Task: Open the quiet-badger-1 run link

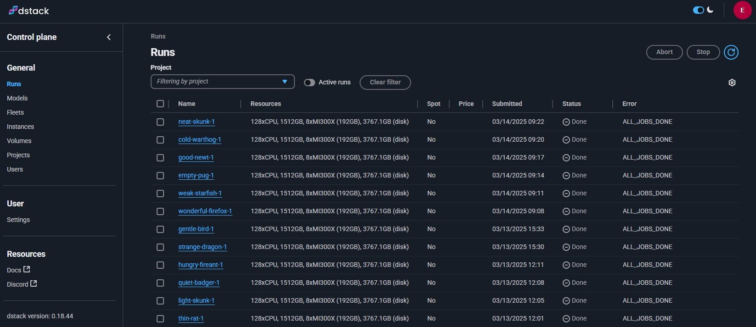Action: 199,283
